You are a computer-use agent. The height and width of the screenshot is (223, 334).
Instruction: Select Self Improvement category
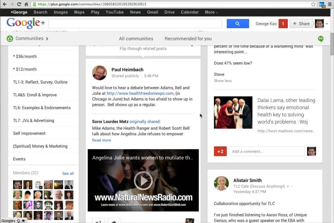click(43, 133)
